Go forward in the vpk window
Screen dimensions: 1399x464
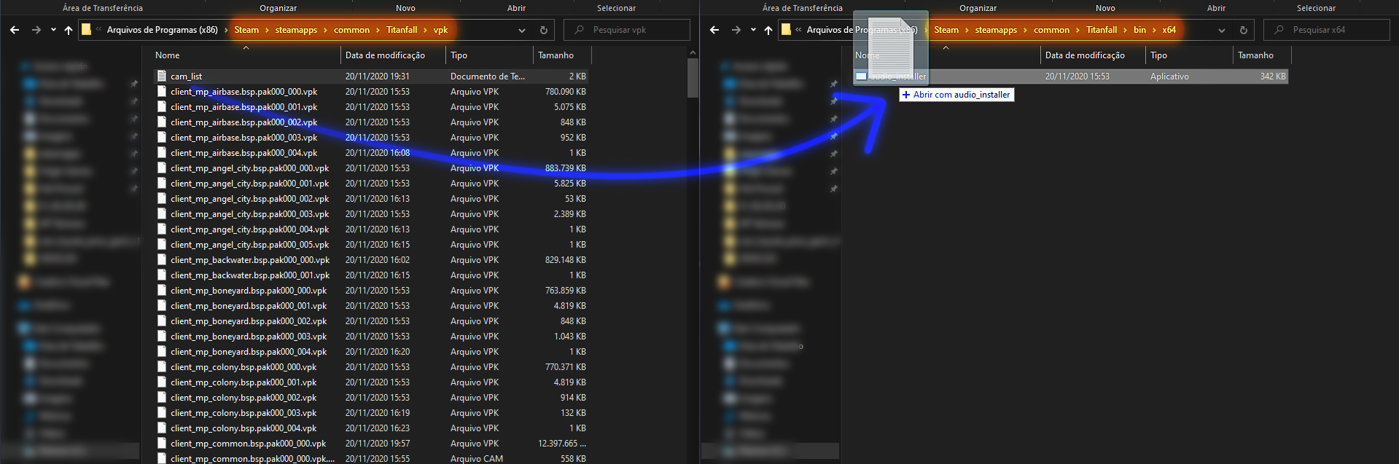pyautogui.click(x=36, y=30)
